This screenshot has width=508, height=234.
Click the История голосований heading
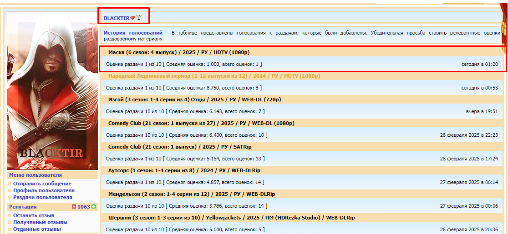[x=133, y=33]
